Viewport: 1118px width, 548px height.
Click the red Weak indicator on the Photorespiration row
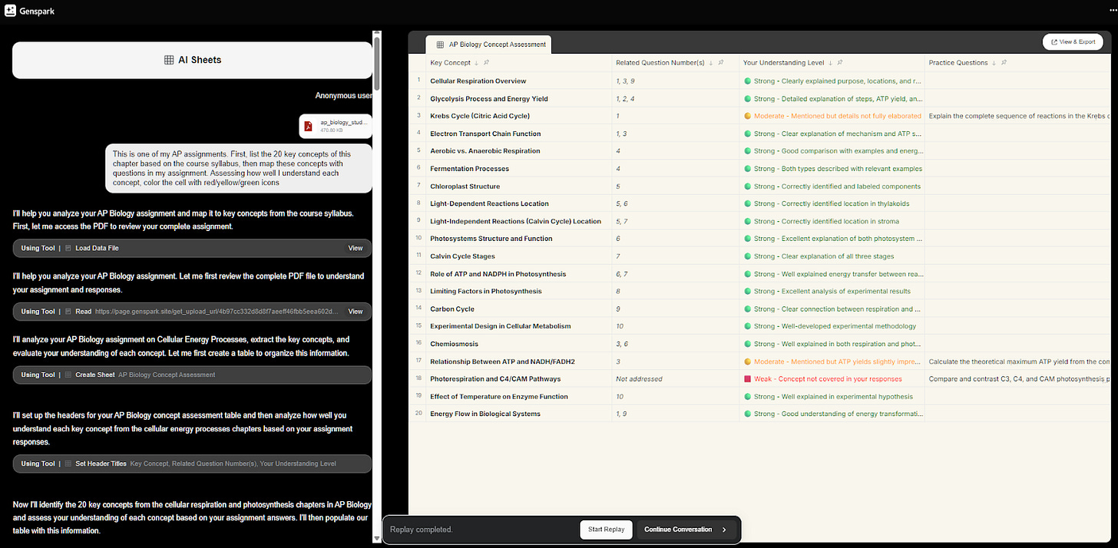(747, 378)
